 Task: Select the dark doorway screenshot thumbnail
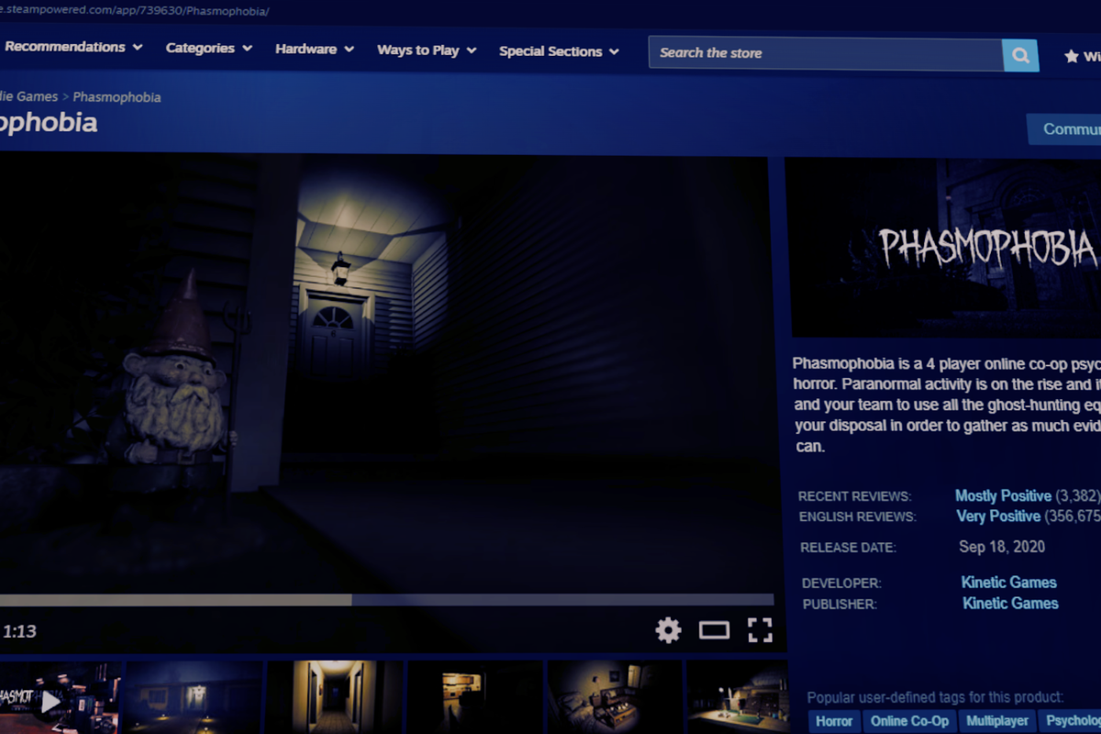click(x=475, y=697)
